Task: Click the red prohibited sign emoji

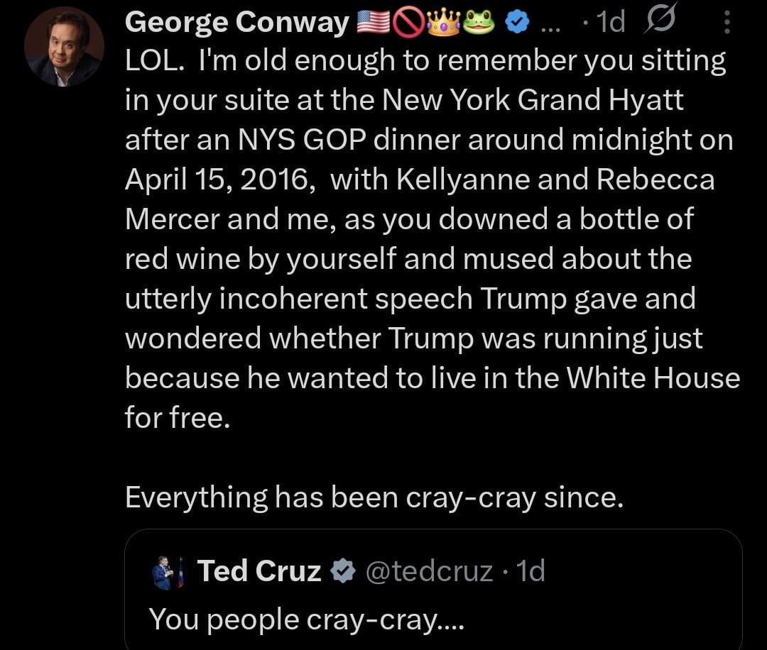Action: point(408,24)
